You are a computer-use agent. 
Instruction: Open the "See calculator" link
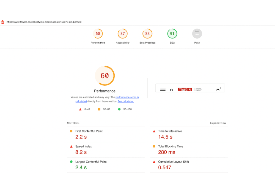click(x=126, y=101)
